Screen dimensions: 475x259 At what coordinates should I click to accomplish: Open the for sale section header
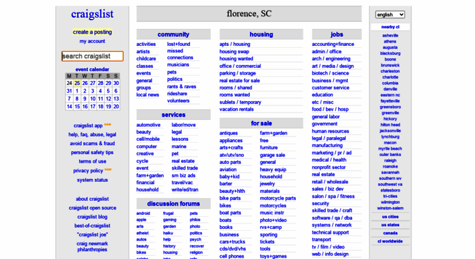tap(261, 123)
